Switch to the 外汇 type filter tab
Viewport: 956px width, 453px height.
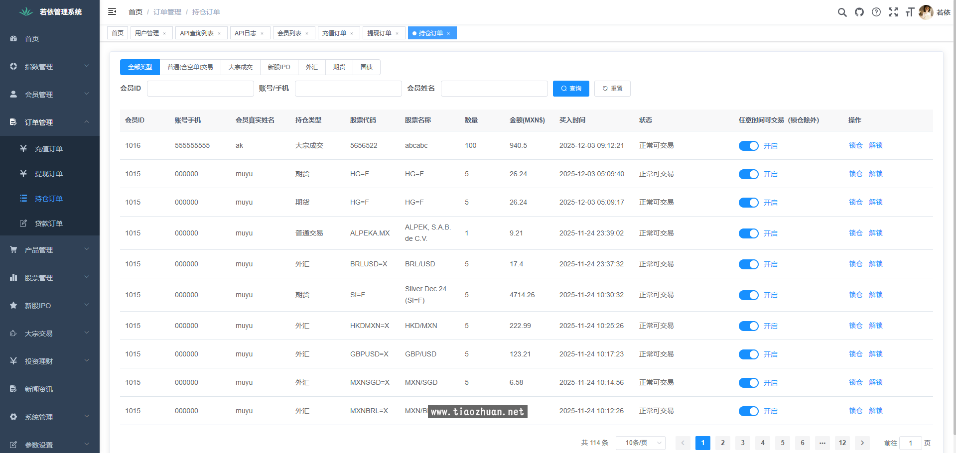point(311,67)
